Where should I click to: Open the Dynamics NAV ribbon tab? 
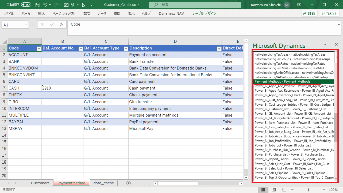[x=171, y=13]
